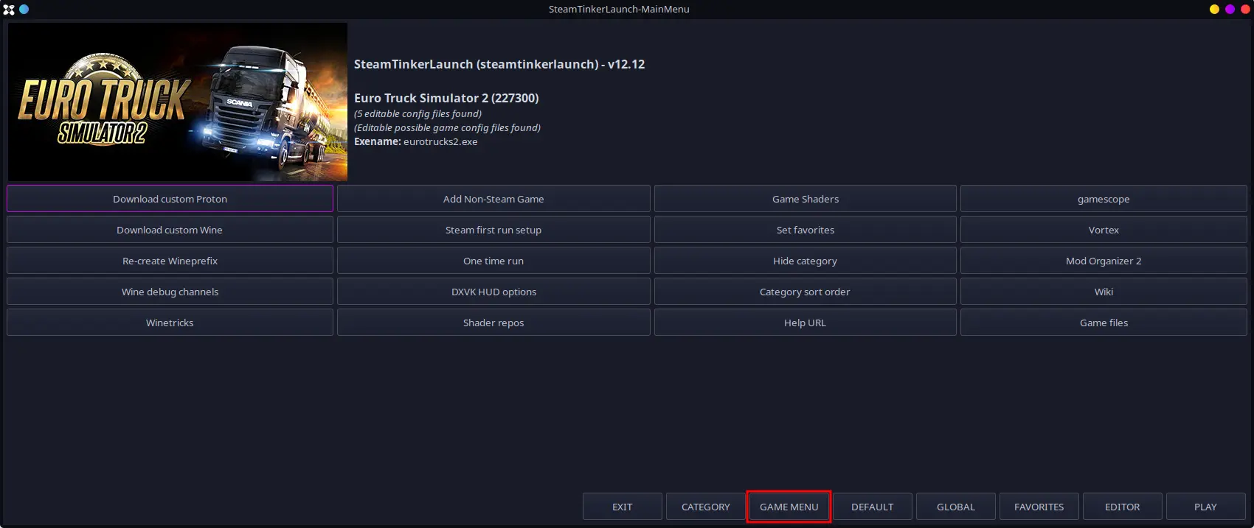The width and height of the screenshot is (1254, 528).
Task: Click the blue pin circle icon in title bar
Action: (24, 10)
